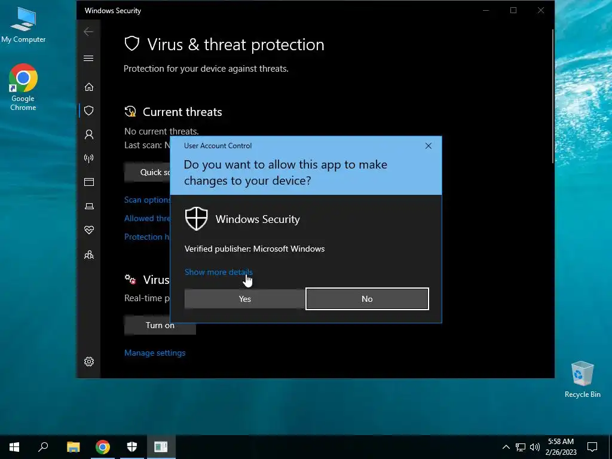Screen dimensions: 612x459
Task: Select Virus & threat protection shield in sidebar
Action: (x=89, y=111)
